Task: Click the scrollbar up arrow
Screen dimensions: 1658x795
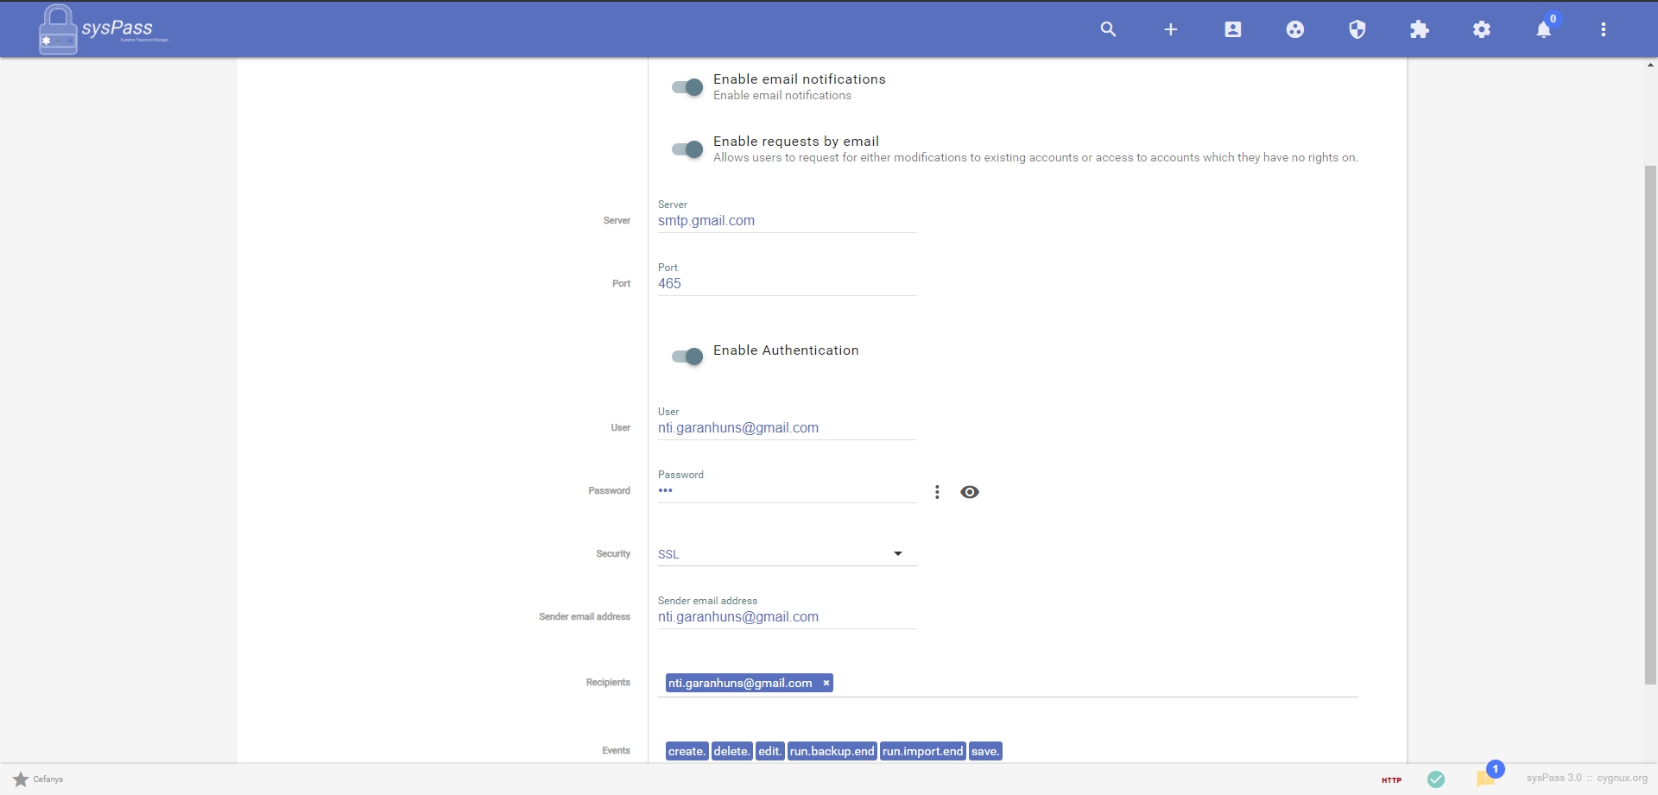Action: (x=1650, y=65)
